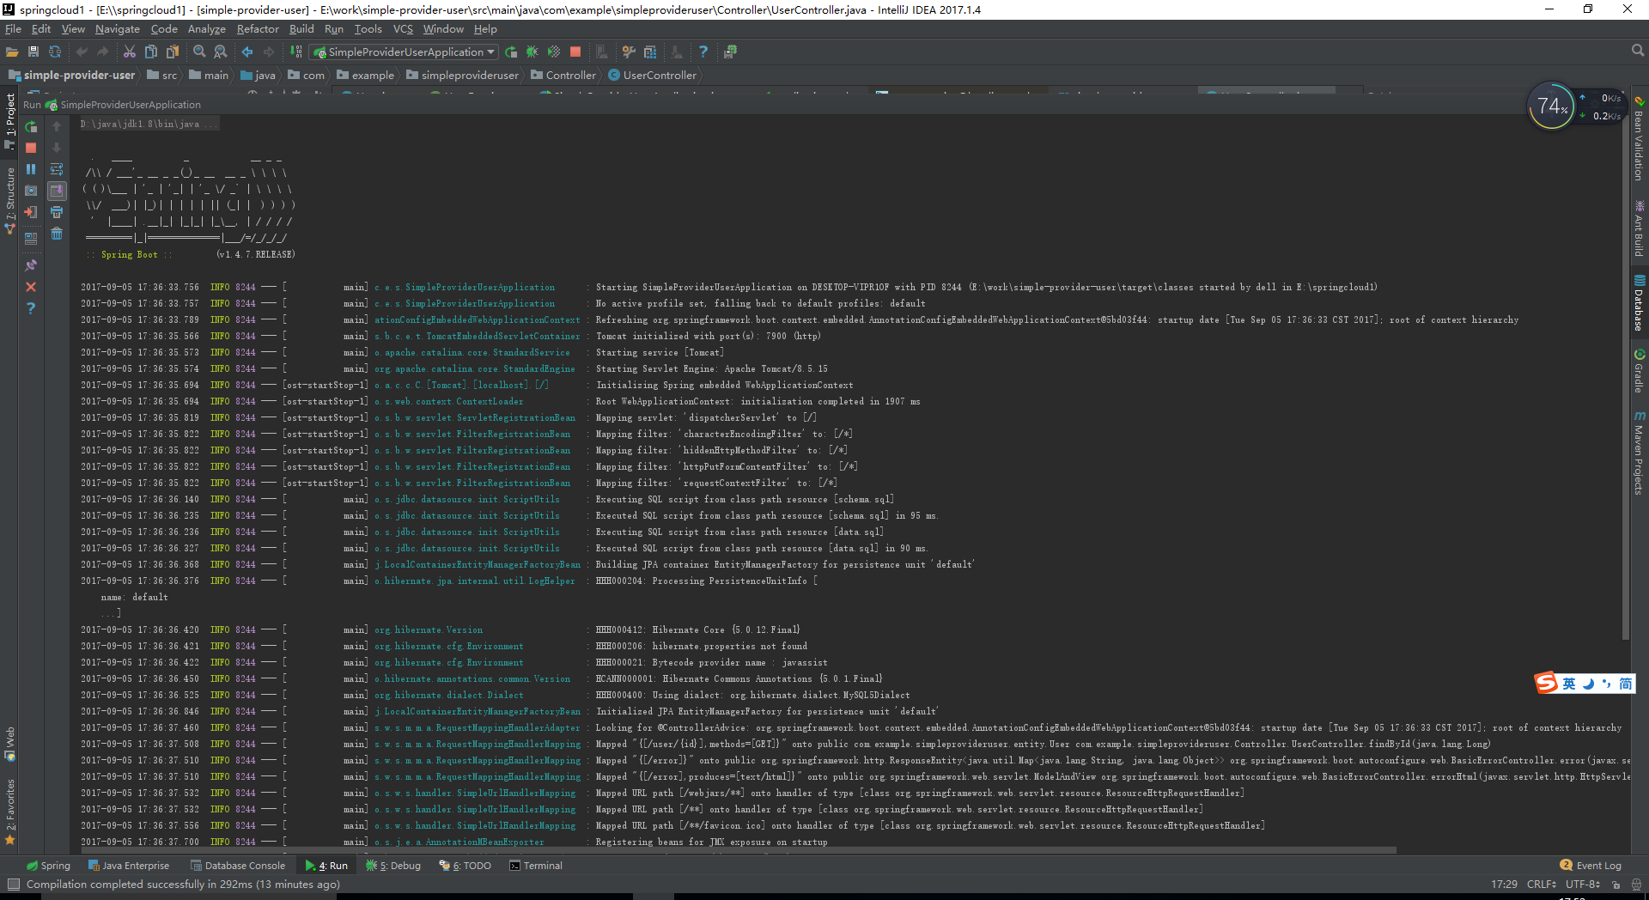Expand the 1: Project side panel
1649x900 pixels.
[10, 120]
